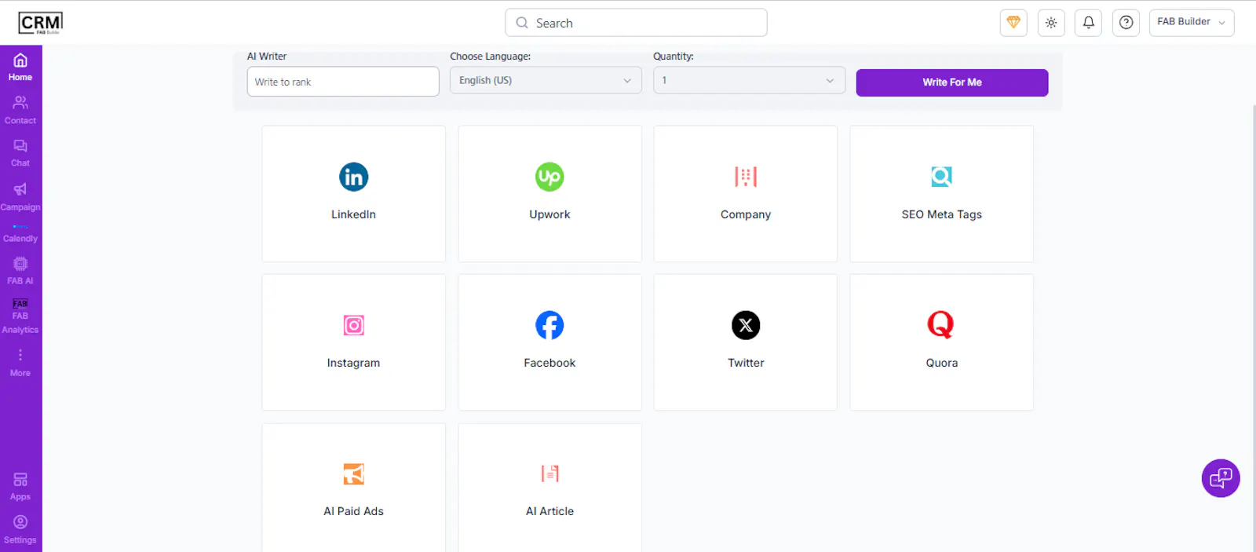Open Chat in the sidebar
Screen dimensions: 1256x552
(20, 153)
